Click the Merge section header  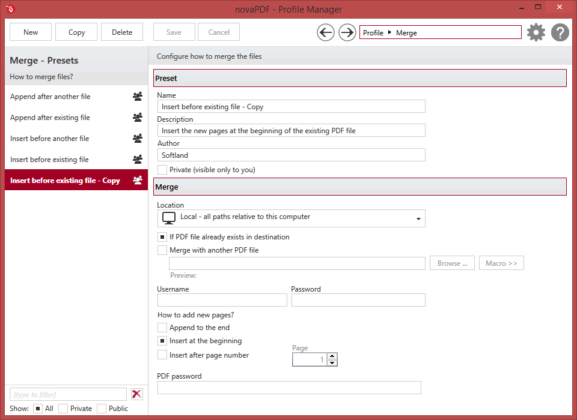click(360, 187)
